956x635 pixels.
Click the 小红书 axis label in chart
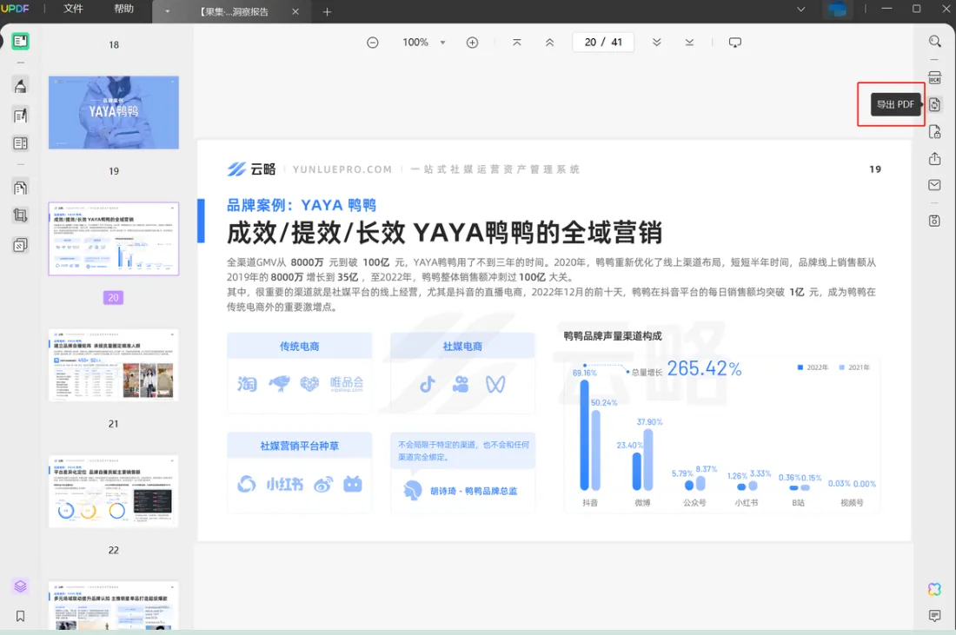747,503
